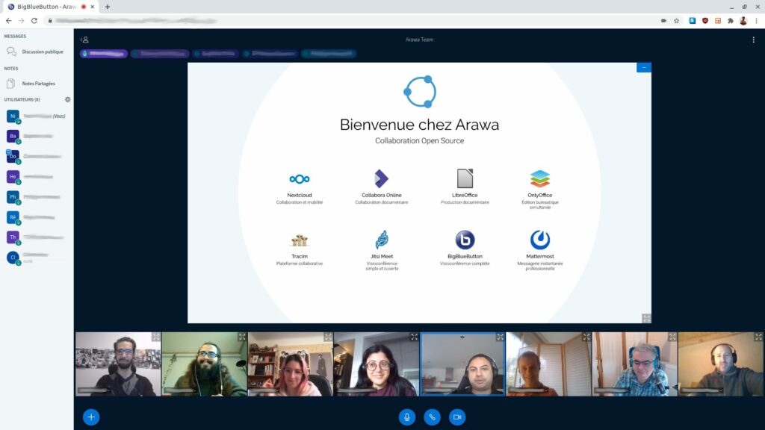Open Chrome profile avatar

click(743, 21)
